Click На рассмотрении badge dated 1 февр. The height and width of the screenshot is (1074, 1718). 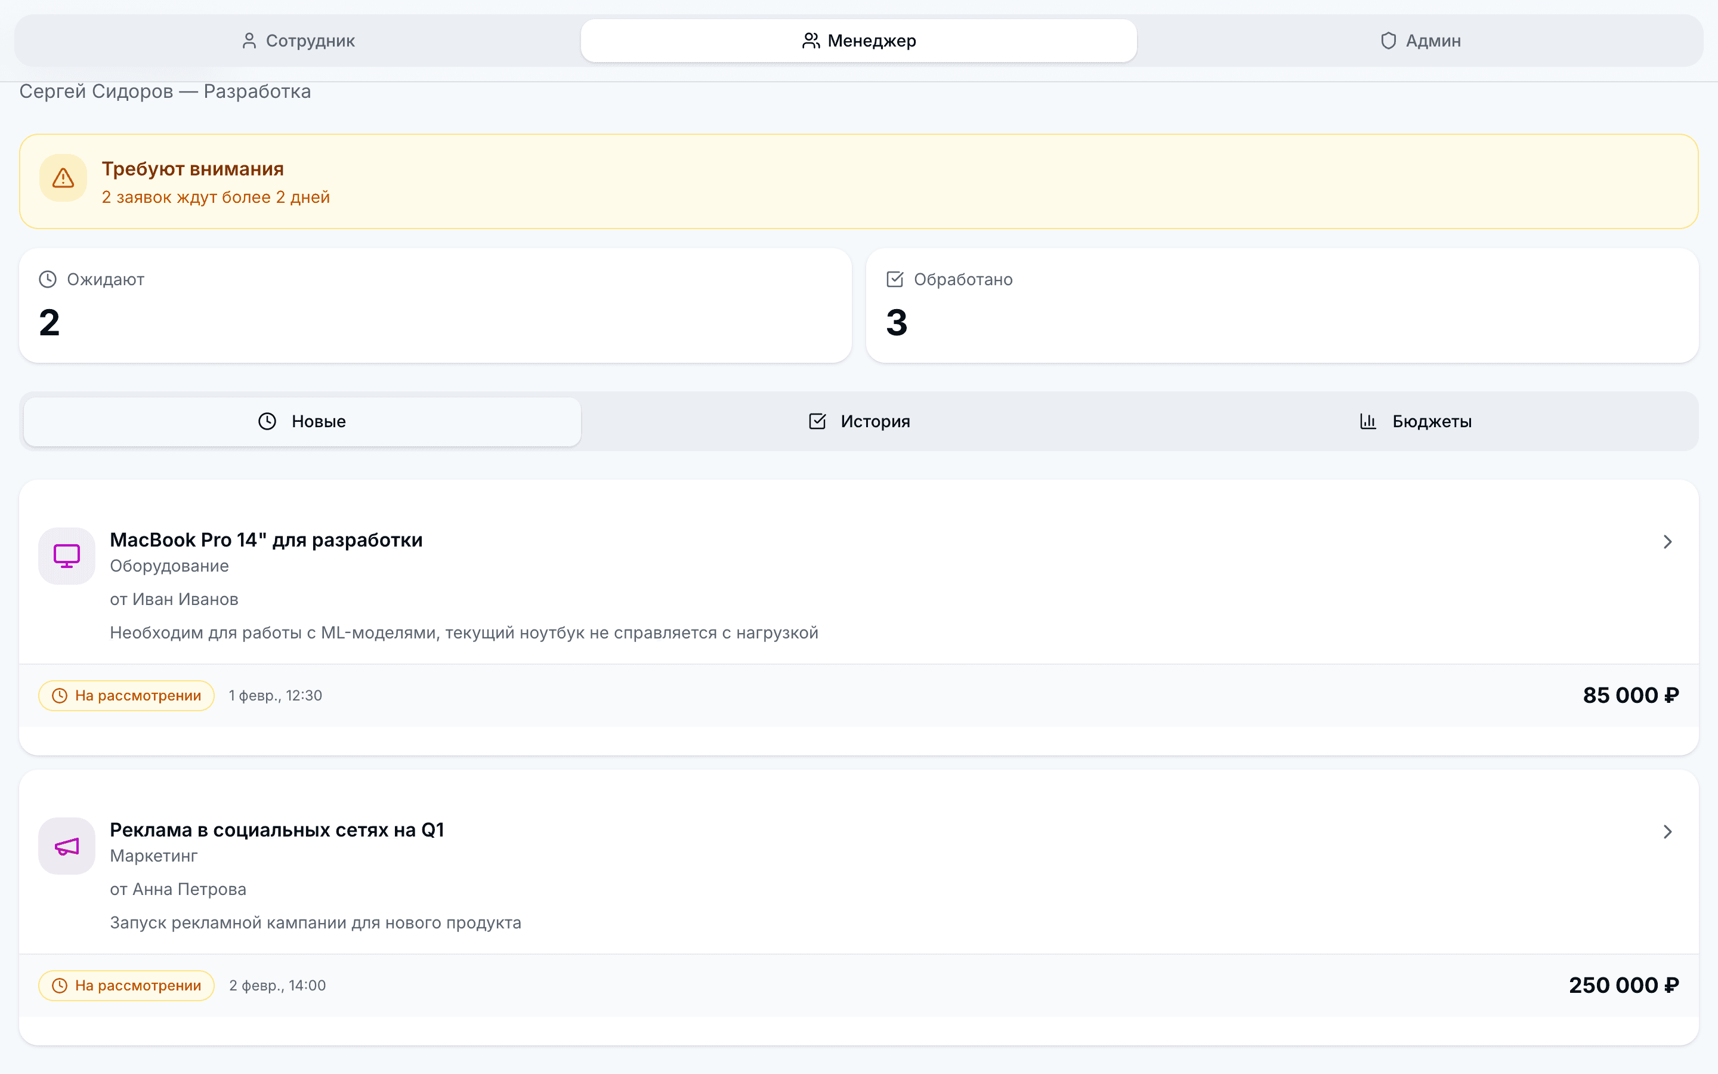126,695
